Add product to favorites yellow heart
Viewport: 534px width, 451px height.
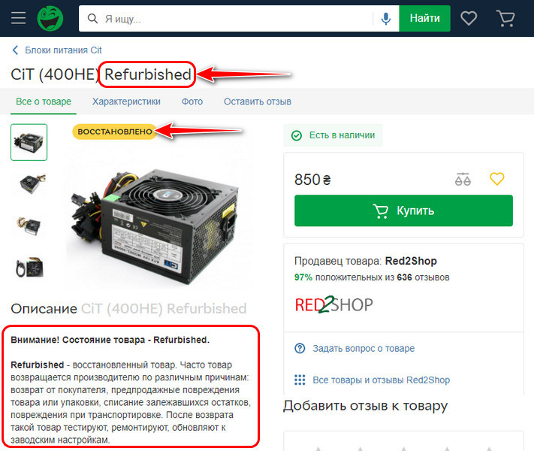pos(497,179)
